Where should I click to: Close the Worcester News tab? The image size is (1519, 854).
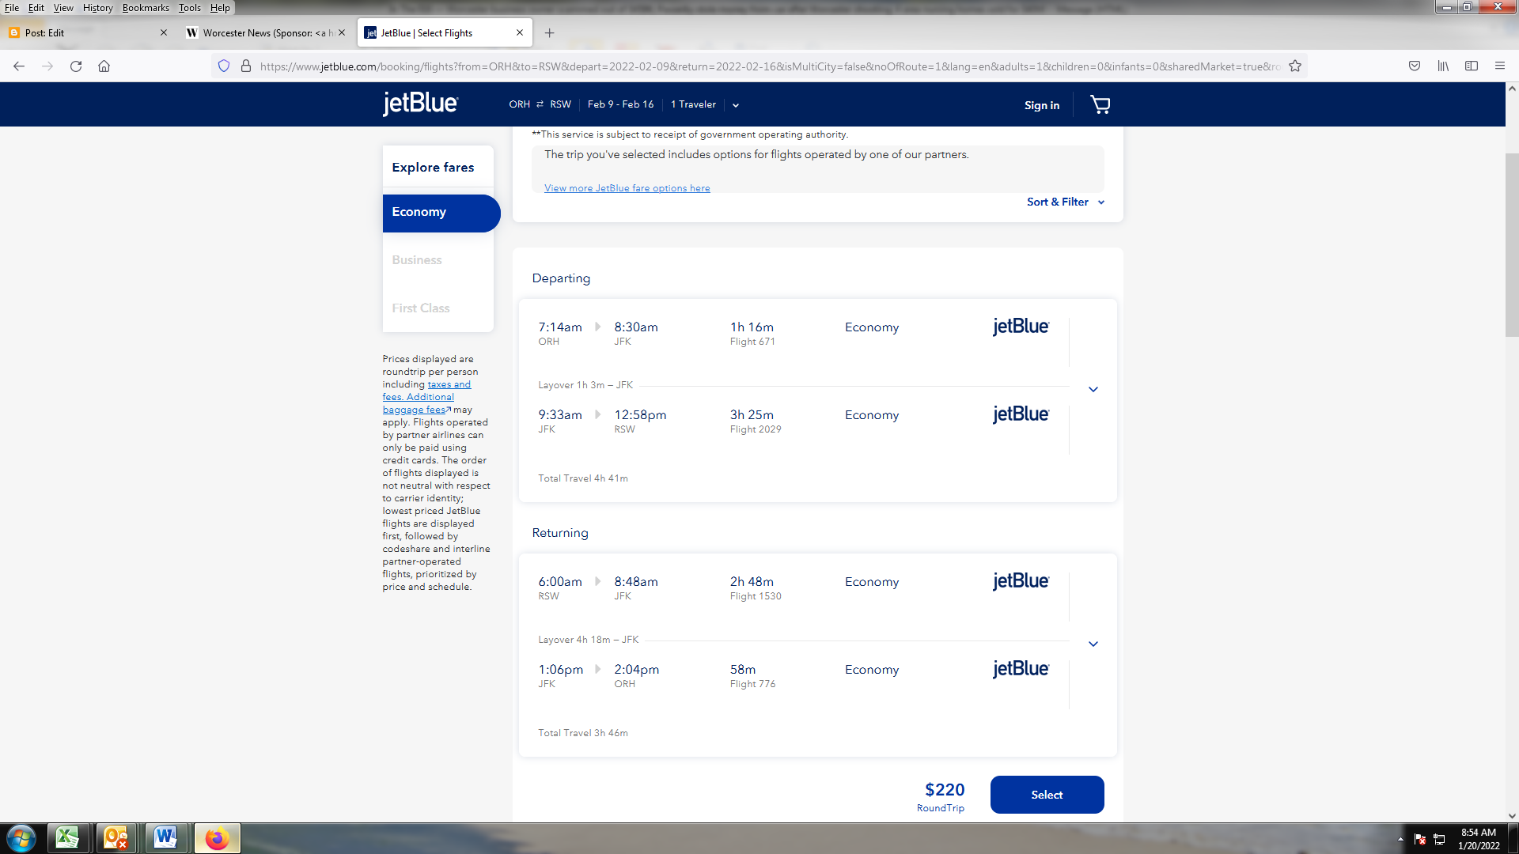[x=342, y=32]
